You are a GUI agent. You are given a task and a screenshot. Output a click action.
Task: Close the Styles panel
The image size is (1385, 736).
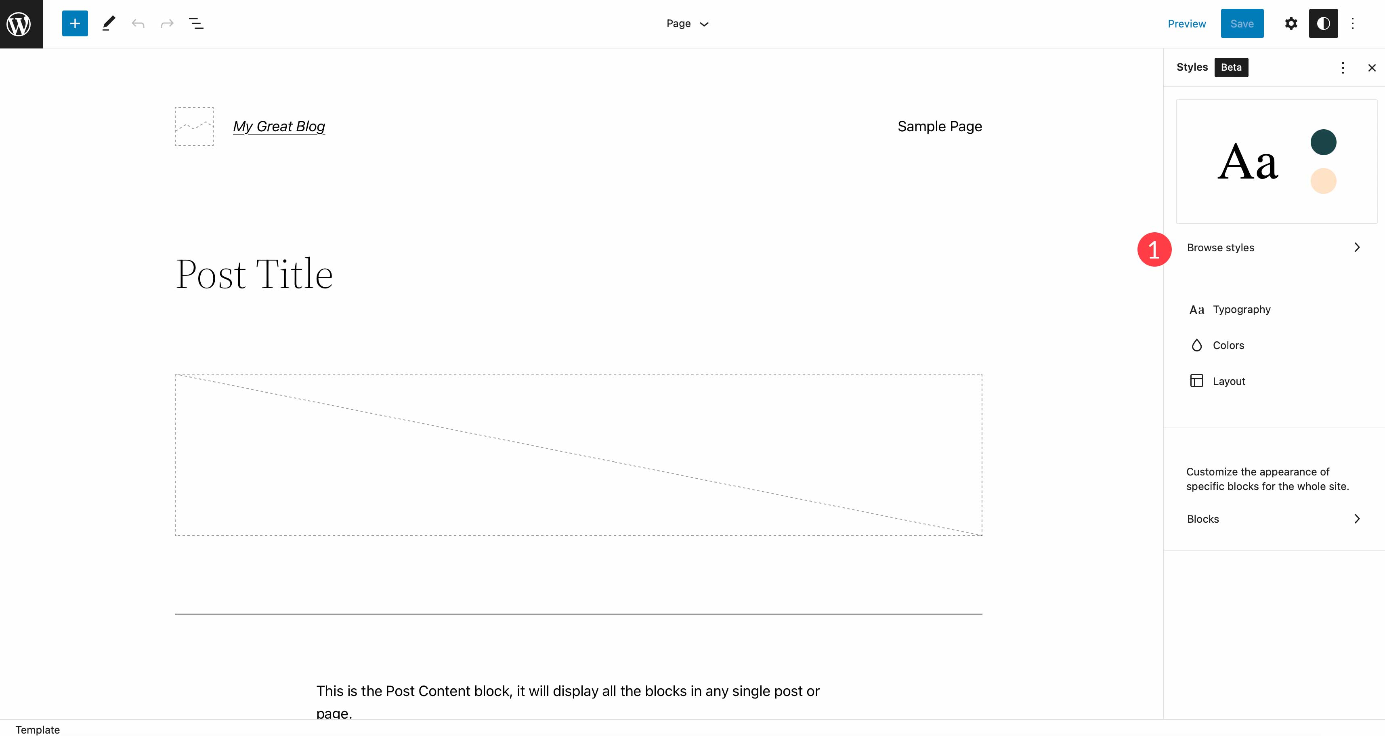coord(1371,68)
